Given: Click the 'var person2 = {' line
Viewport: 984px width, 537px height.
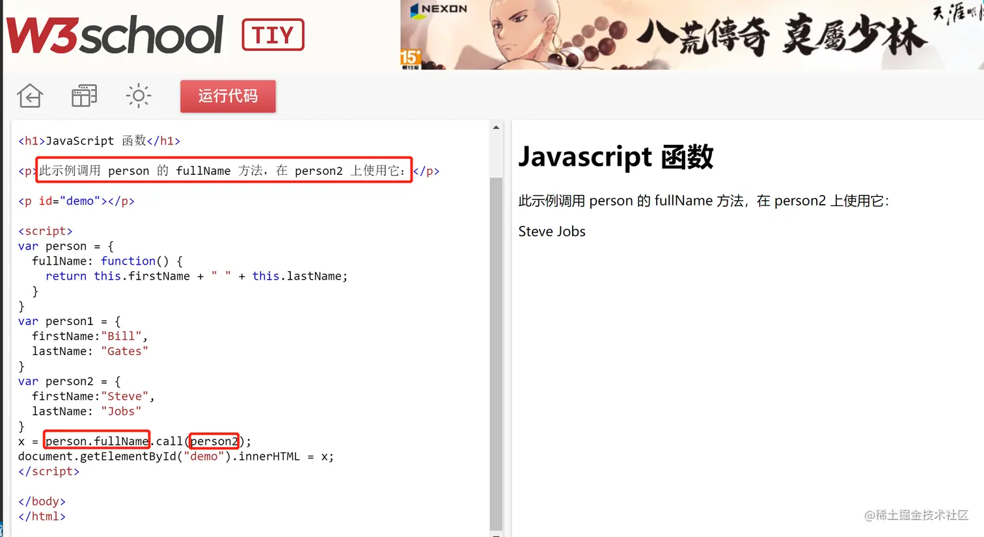Looking at the screenshot, I should tap(70, 382).
